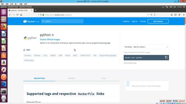186x104 pixels.
Task: Open the View Available Tags link
Action: [130, 63]
